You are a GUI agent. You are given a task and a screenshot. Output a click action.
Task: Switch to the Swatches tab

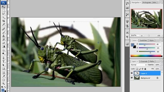[x=143, y=40]
